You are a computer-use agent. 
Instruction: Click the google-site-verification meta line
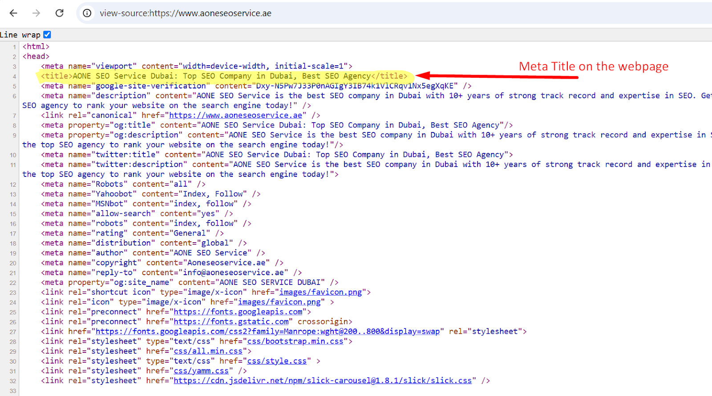tap(256, 85)
